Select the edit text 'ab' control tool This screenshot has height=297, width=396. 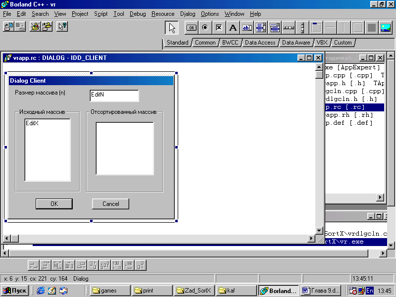[x=247, y=28]
